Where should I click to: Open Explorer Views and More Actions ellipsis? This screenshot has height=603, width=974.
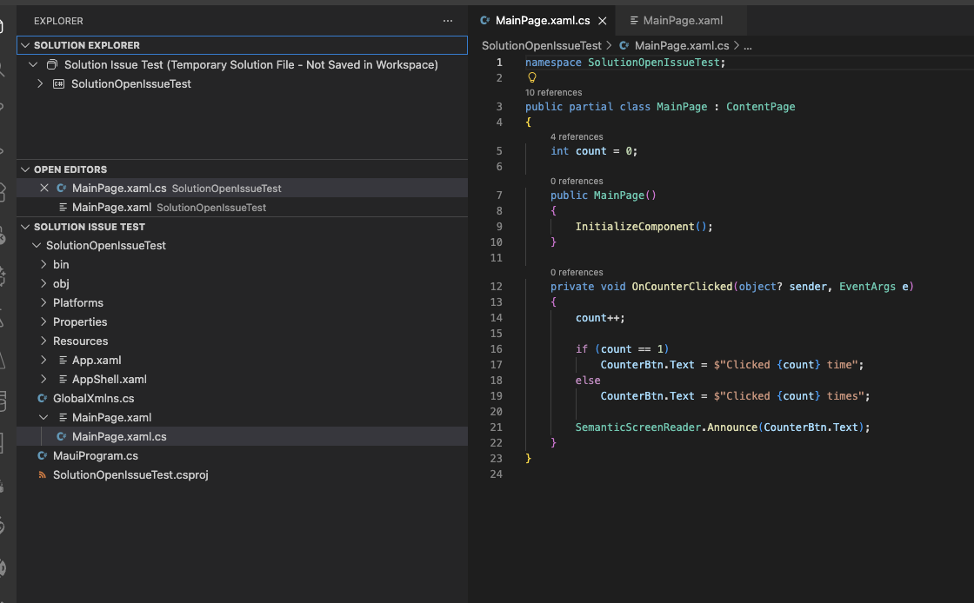[x=448, y=20]
